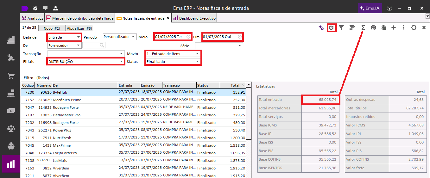Switch to the Dashboard Executivo tab
Viewport: 430px width, 178px height.
194,18
